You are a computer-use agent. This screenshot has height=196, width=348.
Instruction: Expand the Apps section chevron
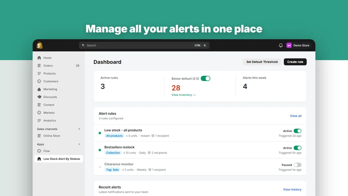(x=79, y=144)
